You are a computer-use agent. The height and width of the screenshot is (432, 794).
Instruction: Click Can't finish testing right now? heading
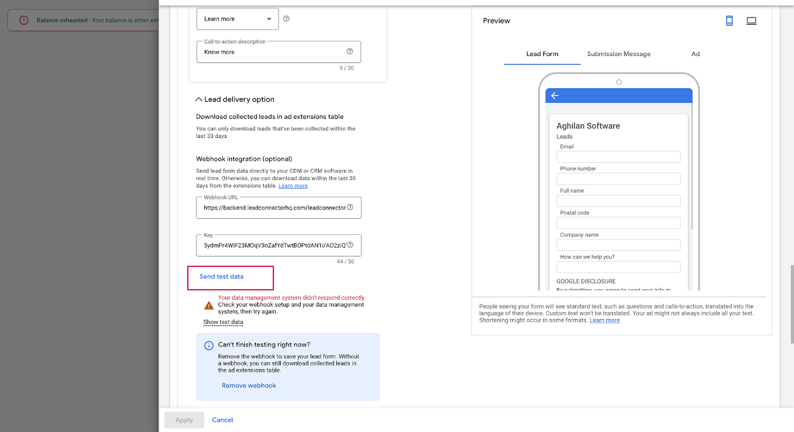click(x=264, y=345)
